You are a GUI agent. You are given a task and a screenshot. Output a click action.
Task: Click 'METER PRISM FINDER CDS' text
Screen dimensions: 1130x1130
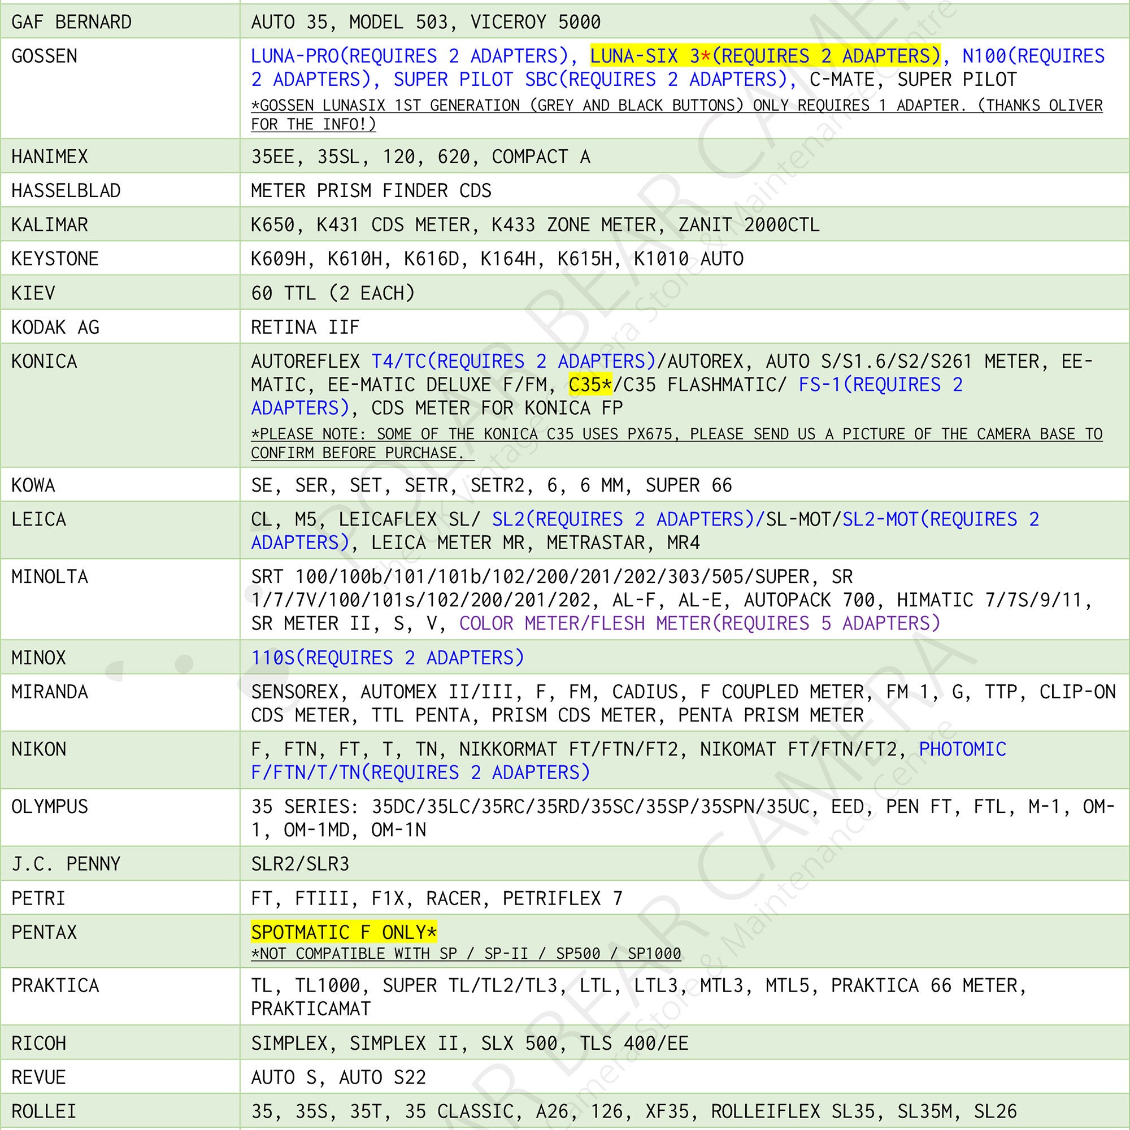click(x=371, y=190)
